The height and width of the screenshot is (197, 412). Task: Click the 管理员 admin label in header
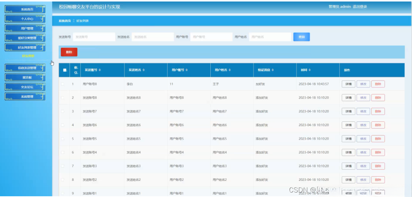click(x=339, y=7)
